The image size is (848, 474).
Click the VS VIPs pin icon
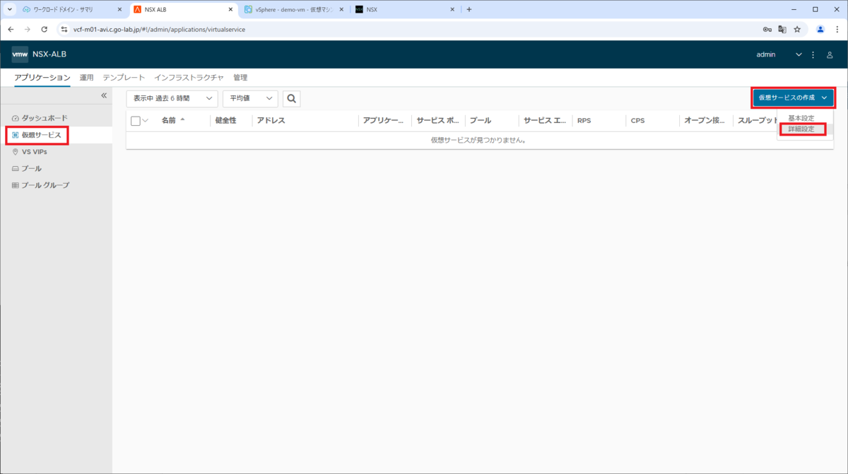(16, 152)
